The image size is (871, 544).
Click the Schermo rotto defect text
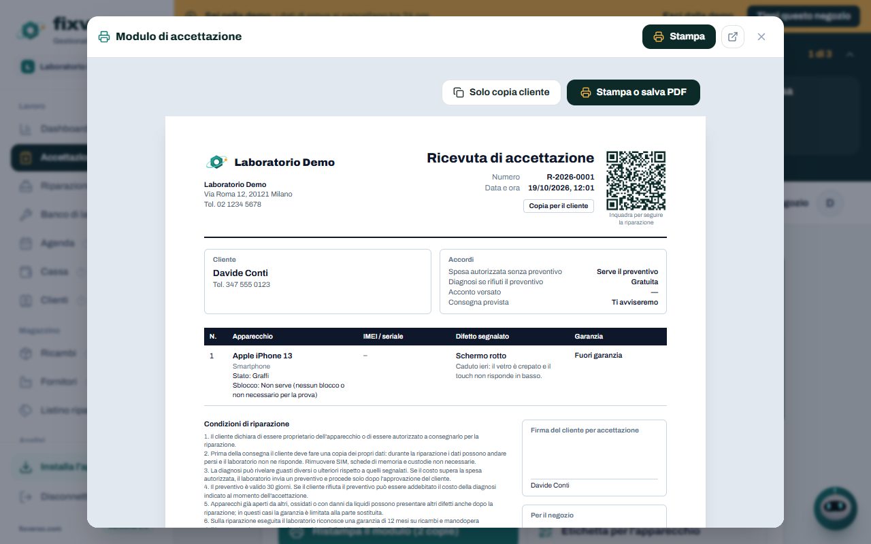481,356
